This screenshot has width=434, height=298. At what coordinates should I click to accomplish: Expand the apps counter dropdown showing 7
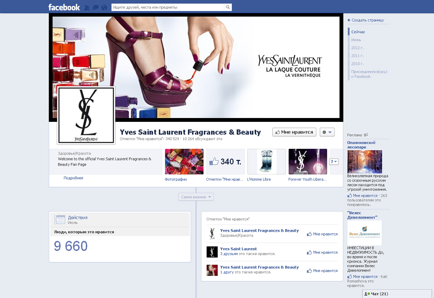pyautogui.click(x=334, y=162)
